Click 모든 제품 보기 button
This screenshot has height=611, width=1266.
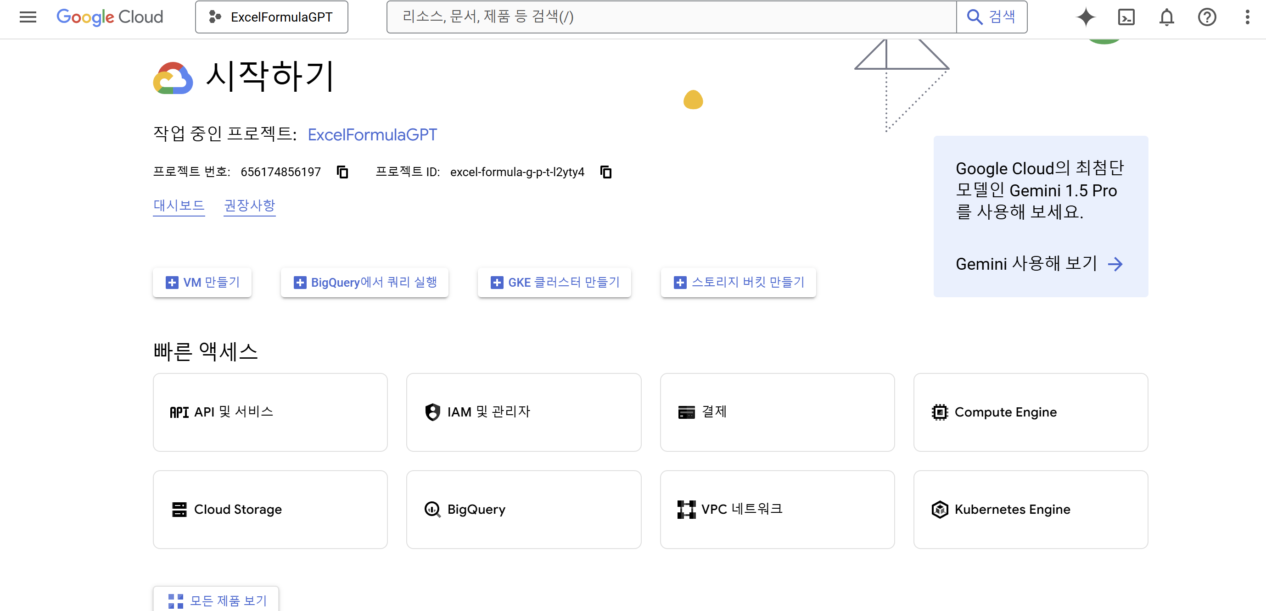coord(216,599)
